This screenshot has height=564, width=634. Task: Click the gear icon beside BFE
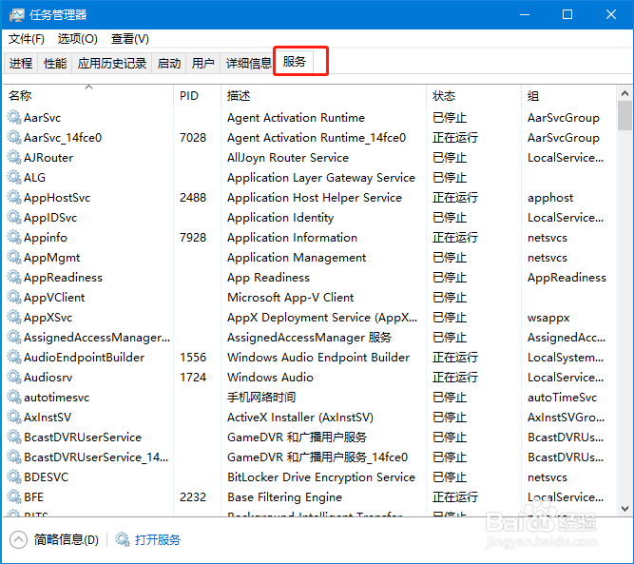(x=14, y=496)
